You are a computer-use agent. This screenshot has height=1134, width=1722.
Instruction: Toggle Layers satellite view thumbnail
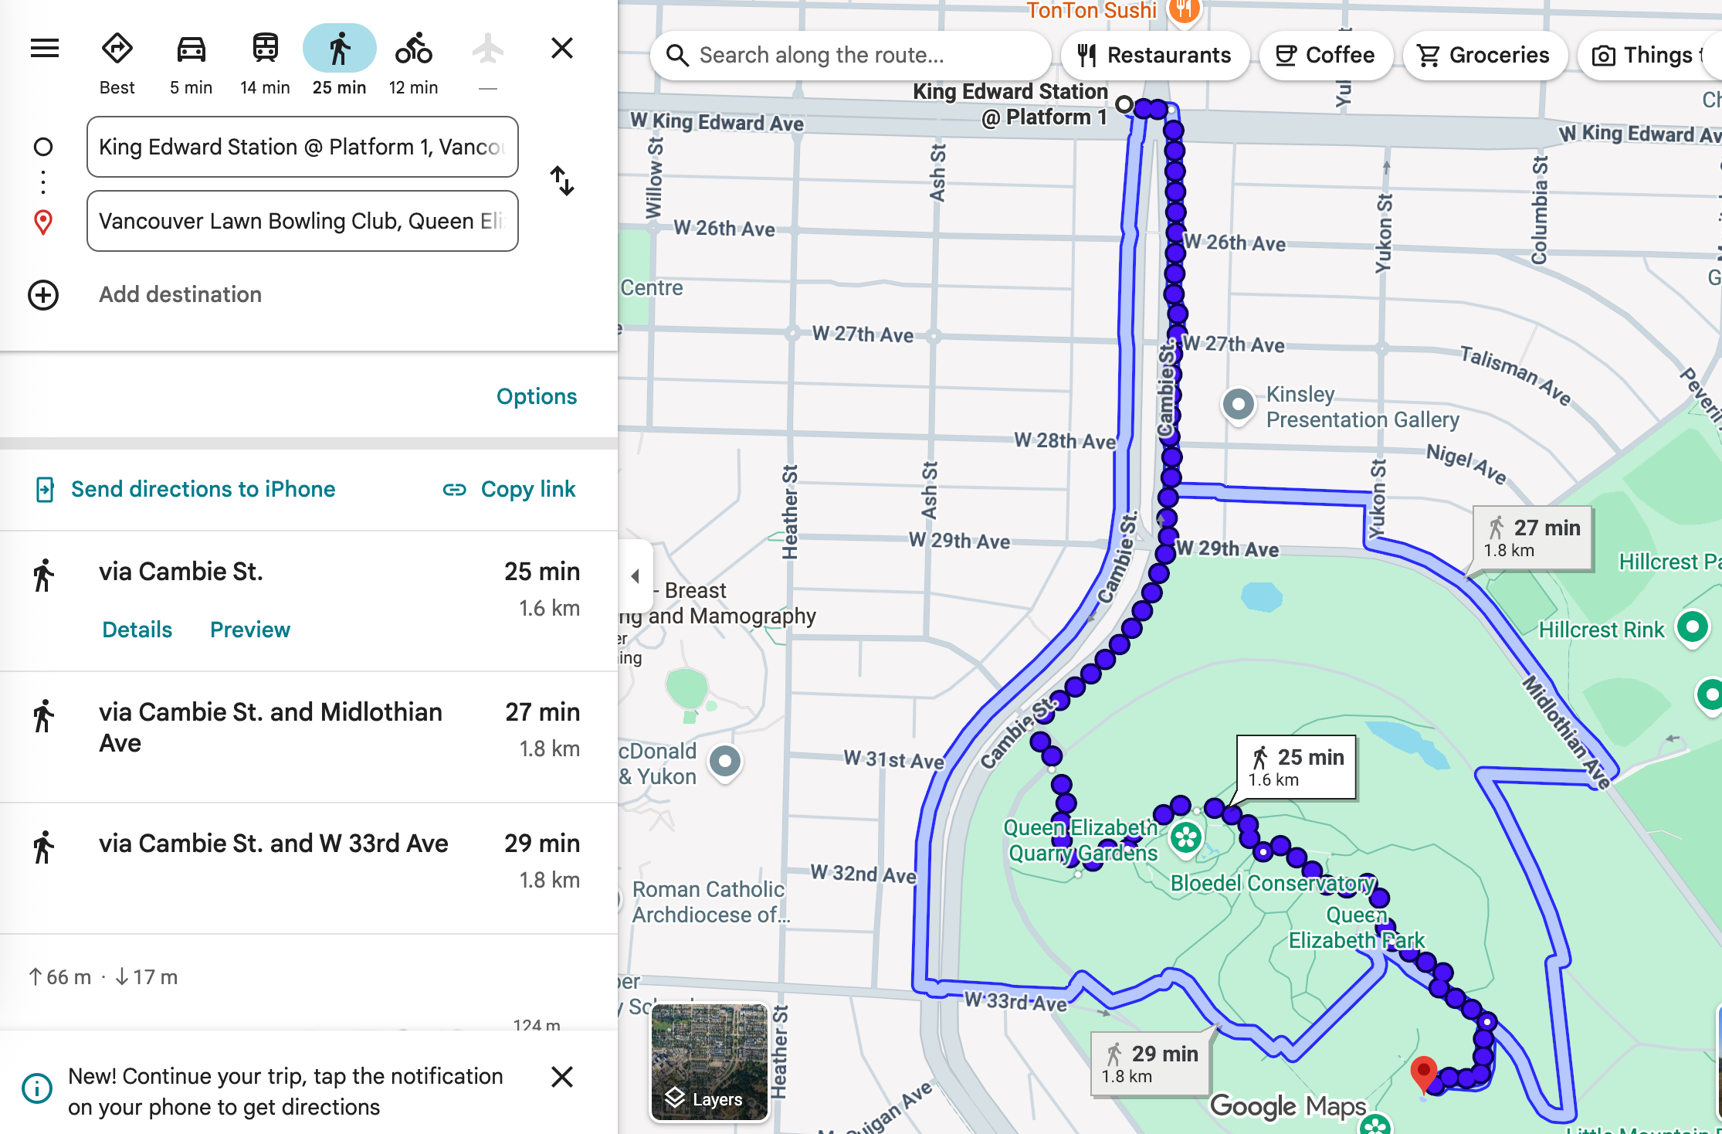(709, 1062)
